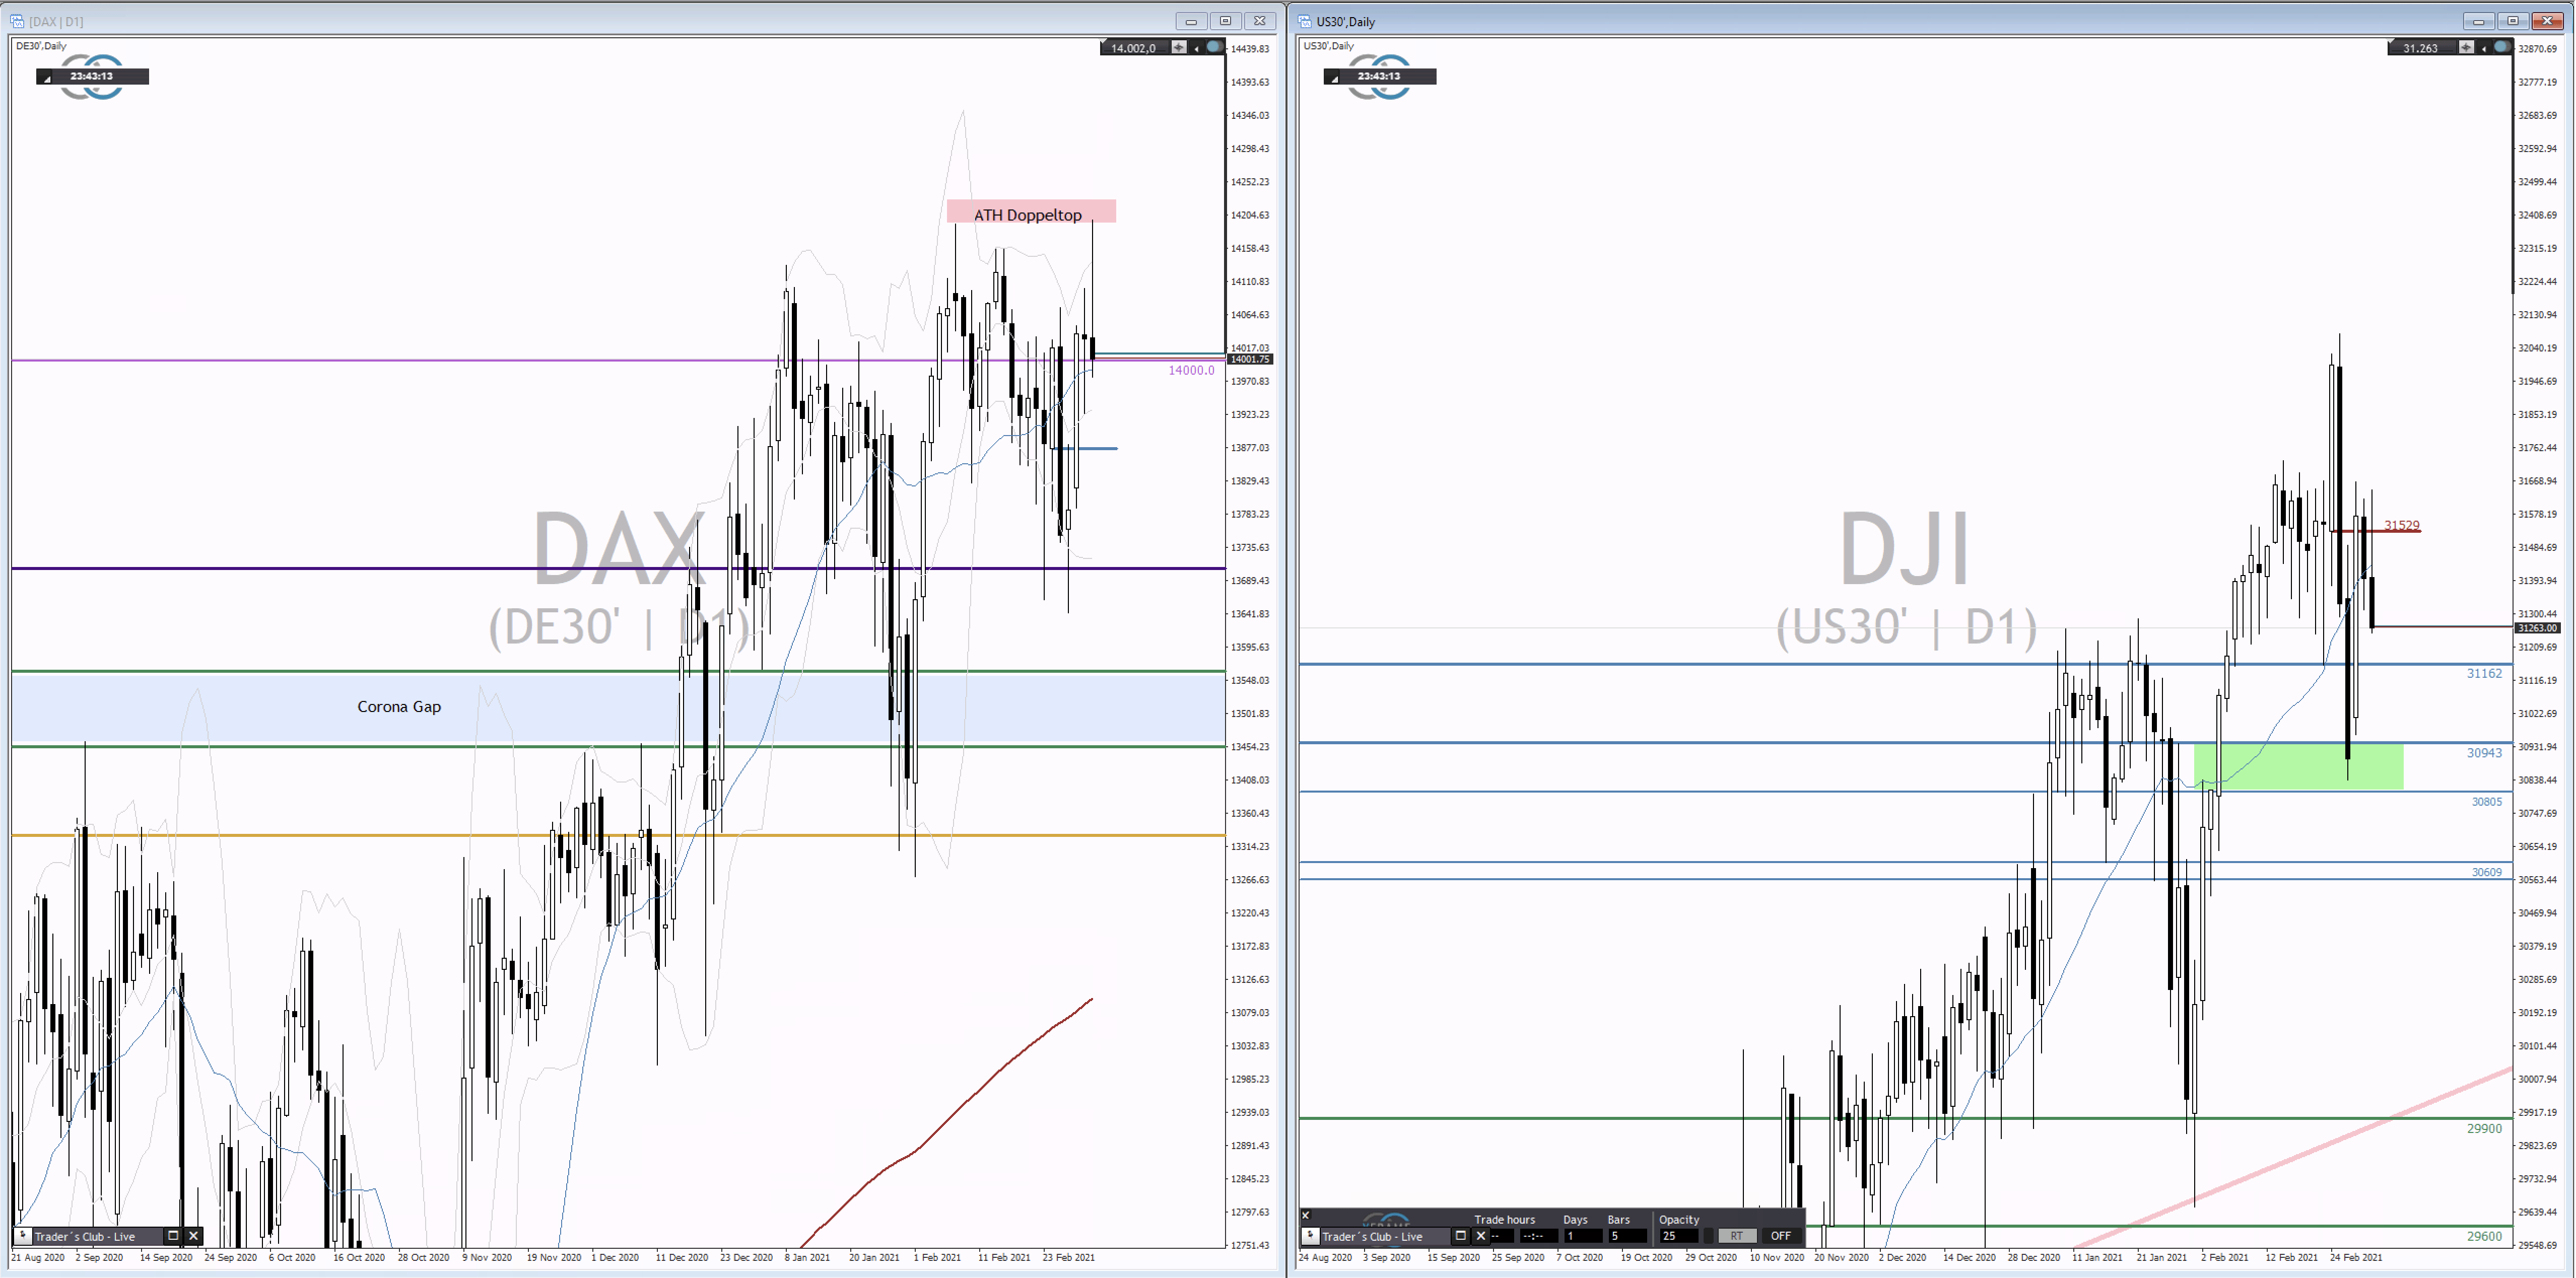
Task: Click the DE30',Daily symbol label
Action: coord(41,46)
